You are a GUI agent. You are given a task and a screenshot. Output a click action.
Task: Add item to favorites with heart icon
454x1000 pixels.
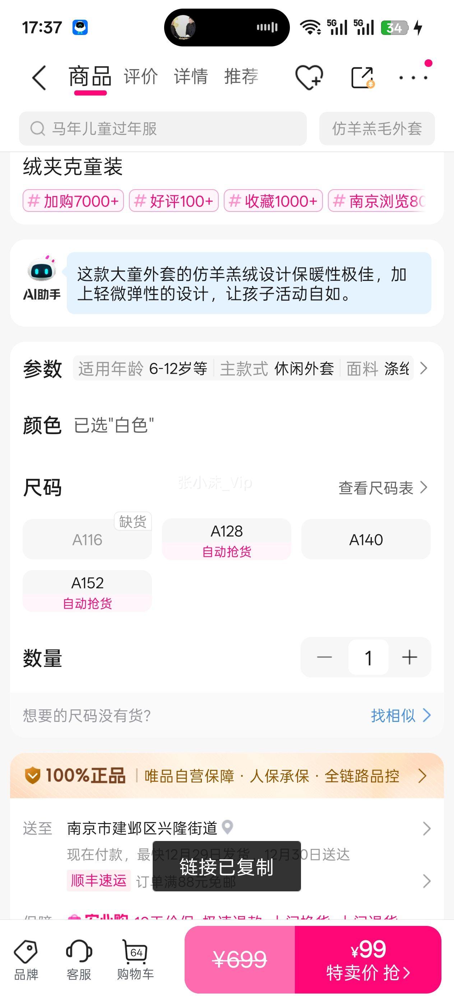[309, 77]
